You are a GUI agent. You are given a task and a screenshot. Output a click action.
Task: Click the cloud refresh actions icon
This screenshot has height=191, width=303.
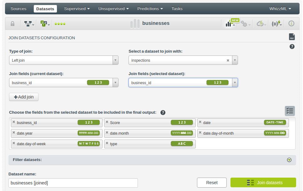coord(261,24)
